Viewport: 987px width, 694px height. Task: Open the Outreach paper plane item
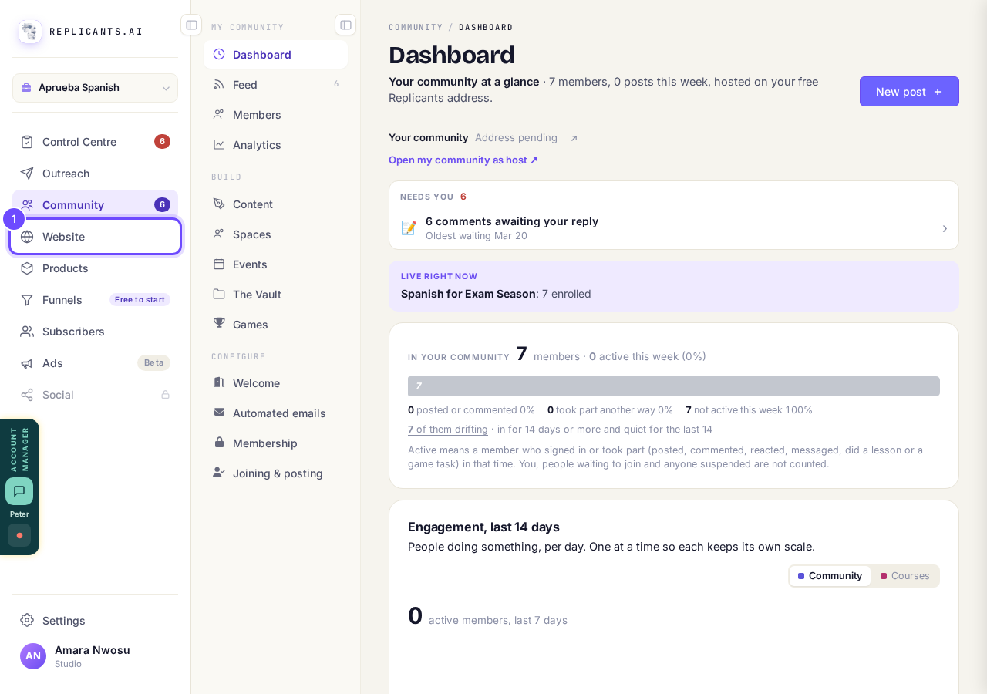95,173
